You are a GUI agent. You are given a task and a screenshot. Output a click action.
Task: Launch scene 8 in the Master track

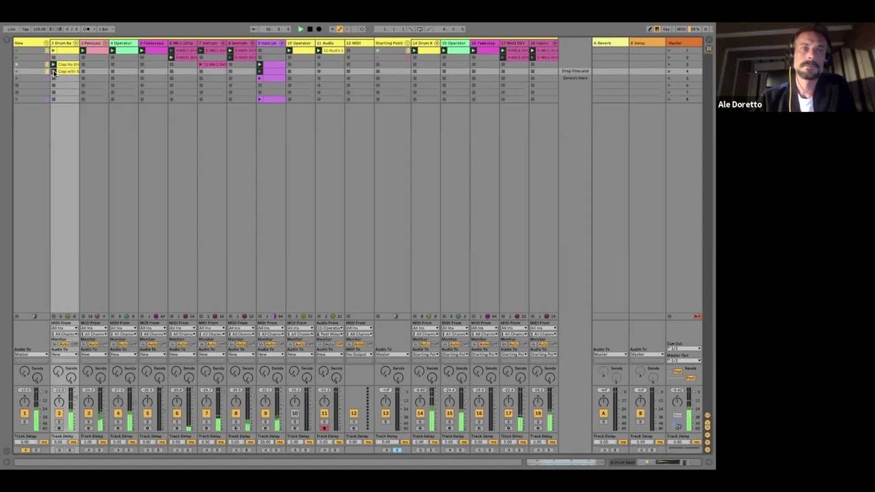point(669,99)
